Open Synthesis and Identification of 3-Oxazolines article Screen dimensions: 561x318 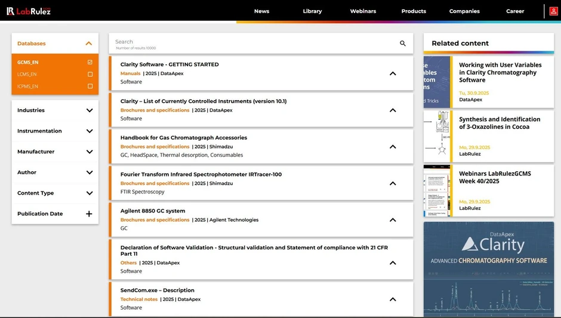point(499,123)
